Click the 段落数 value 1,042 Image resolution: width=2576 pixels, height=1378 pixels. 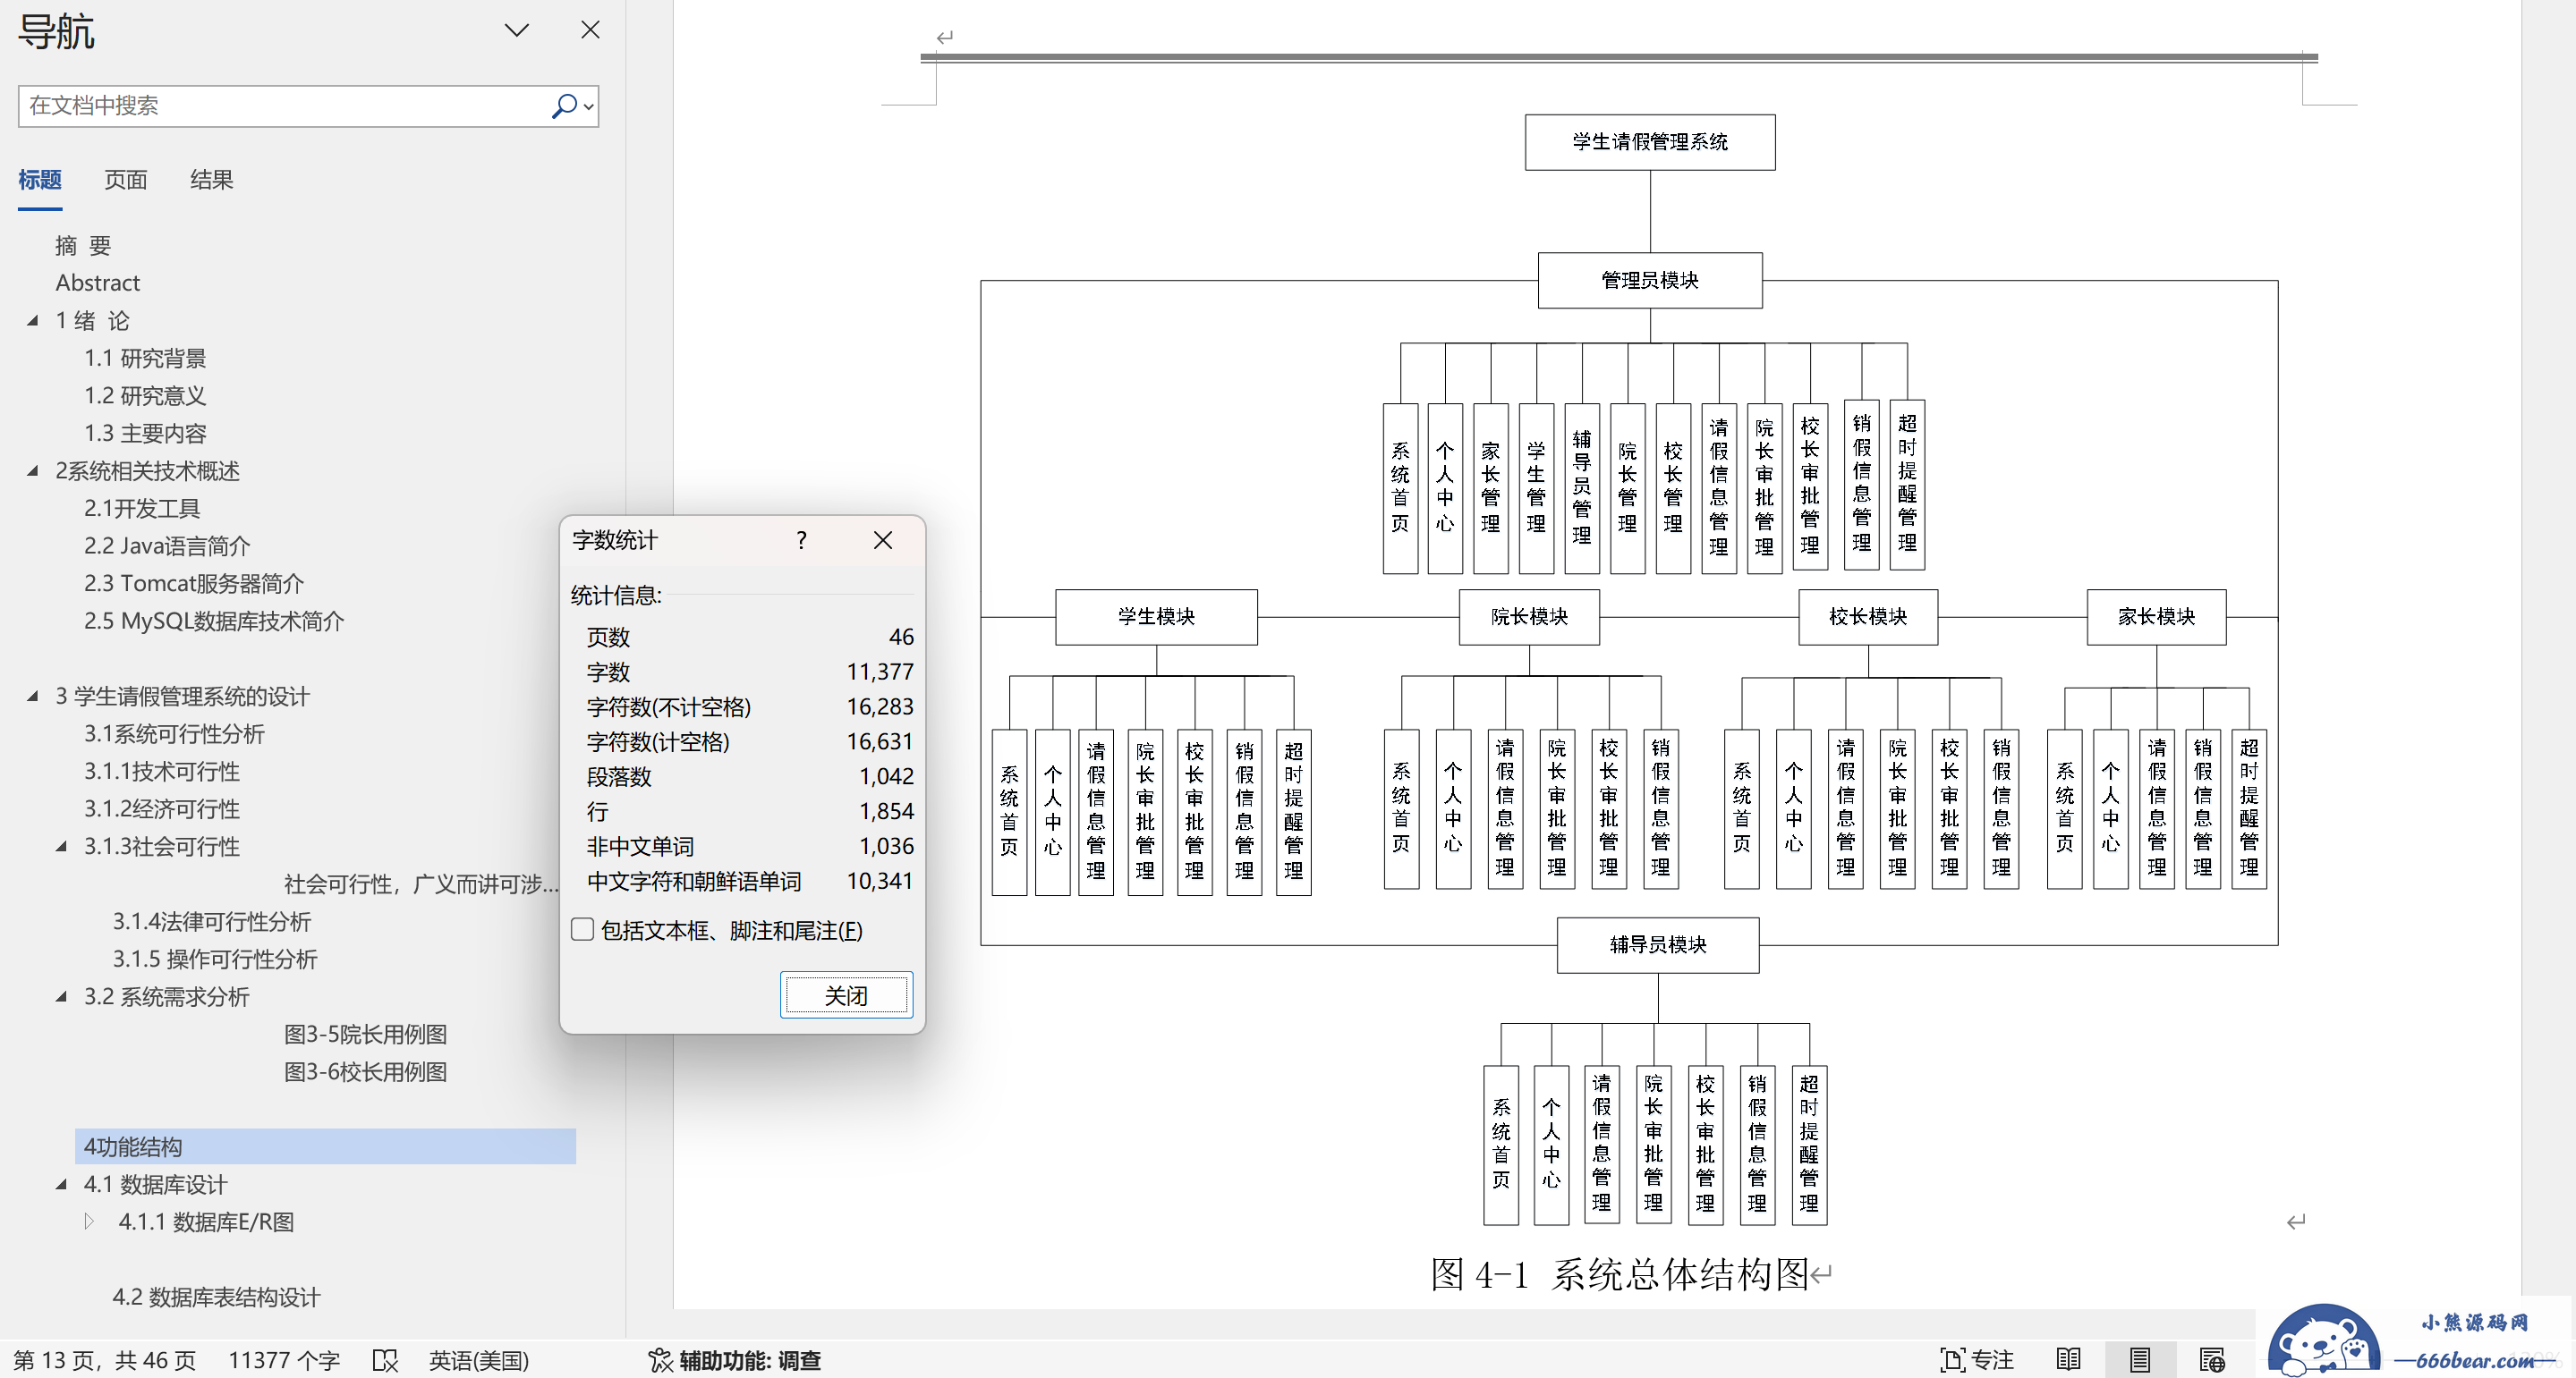click(x=886, y=776)
